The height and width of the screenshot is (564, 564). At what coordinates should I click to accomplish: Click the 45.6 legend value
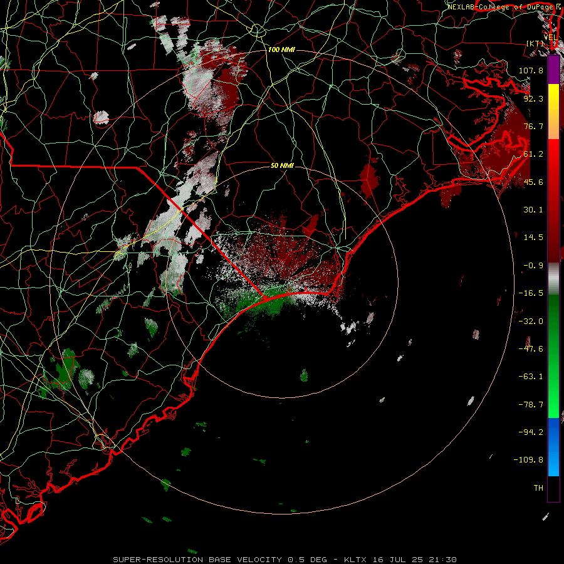tap(533, 182)
